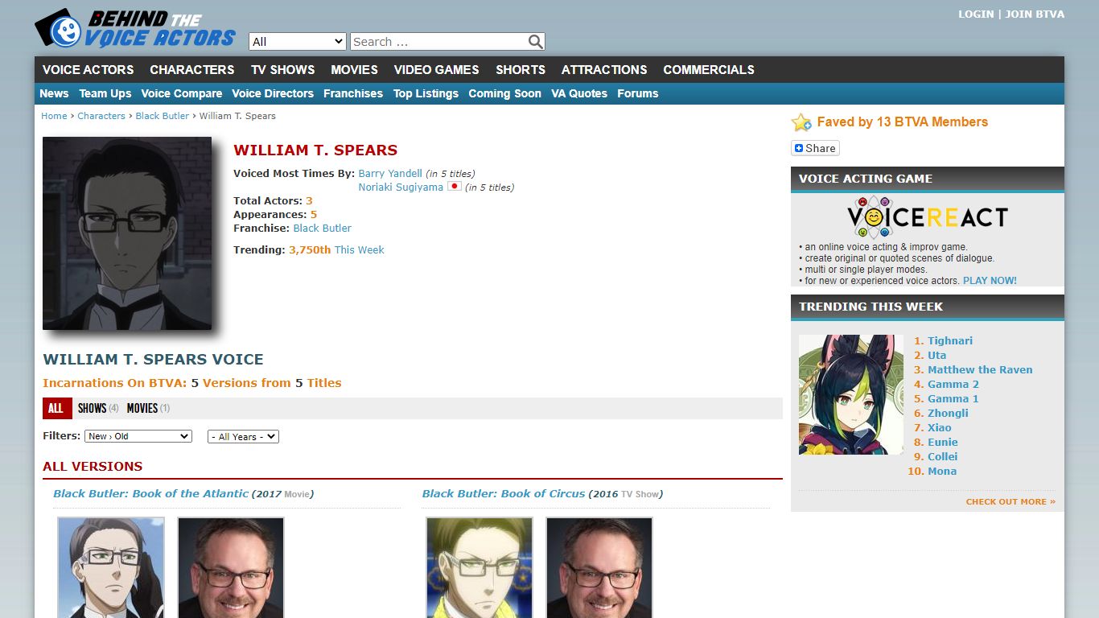Open the Voice Actors menu
Viewport: 1099px width, 618px height.
[88, 70]
